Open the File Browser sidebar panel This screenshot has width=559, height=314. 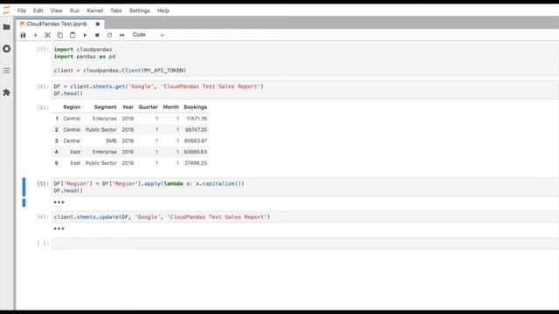(x=6, y=27)
